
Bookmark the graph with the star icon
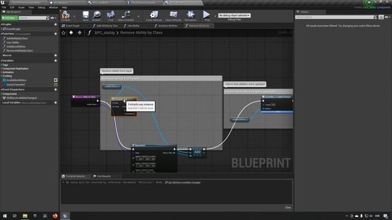click(64, 32)
